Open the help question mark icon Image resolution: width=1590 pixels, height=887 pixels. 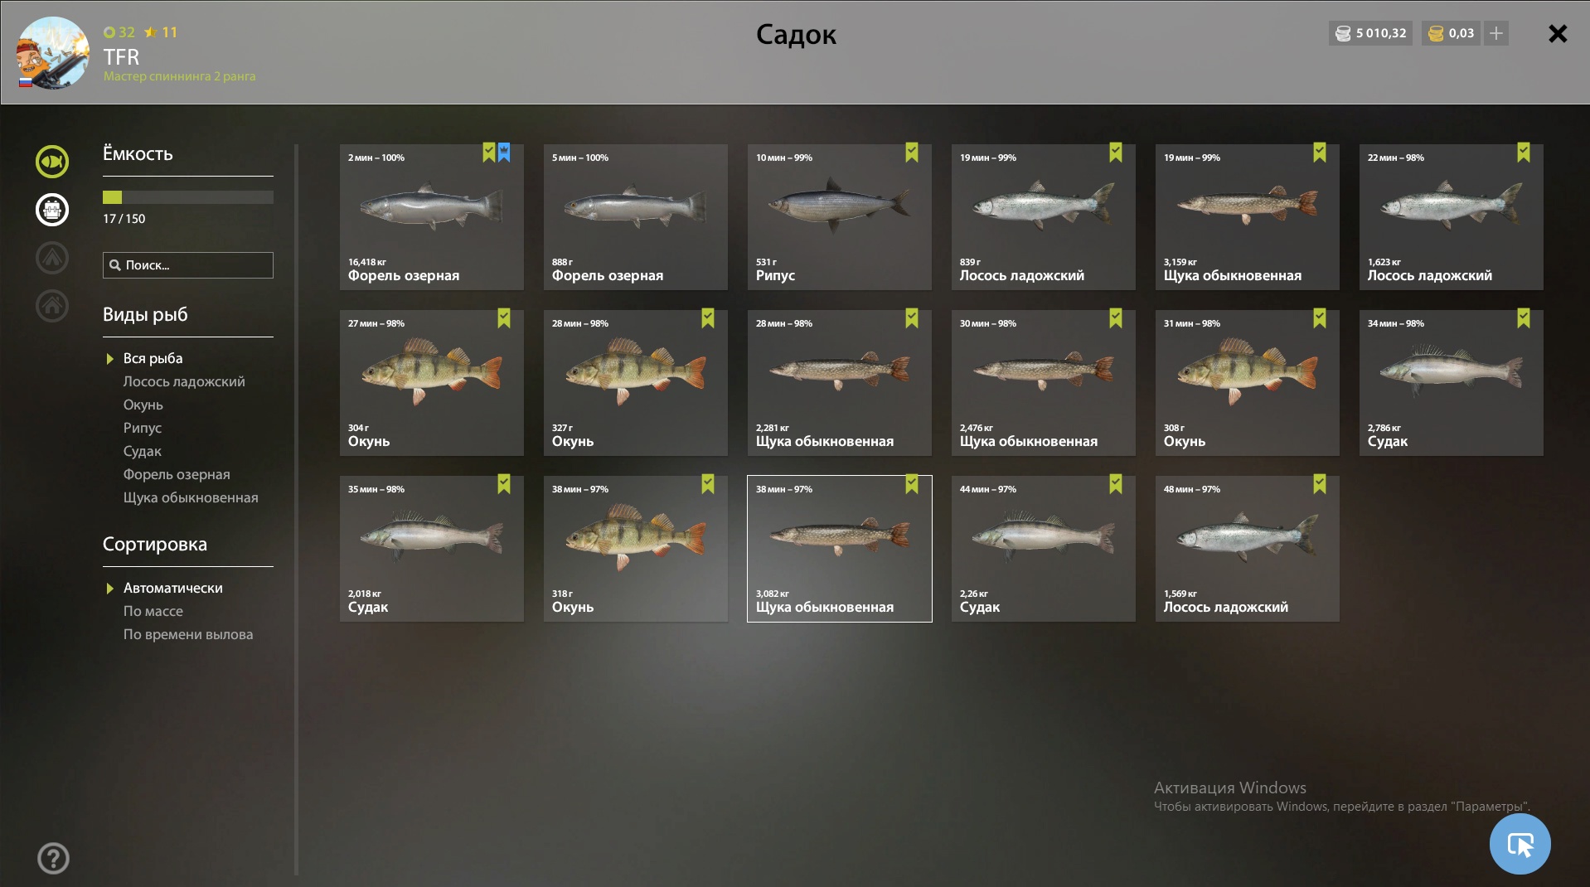click(x=53, y=859)
